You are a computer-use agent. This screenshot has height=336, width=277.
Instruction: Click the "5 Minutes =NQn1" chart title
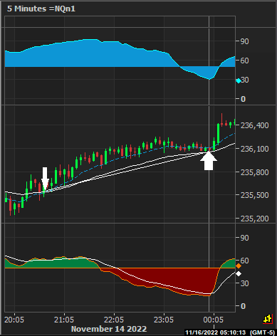pyautogui.click(x=41, y=9)
